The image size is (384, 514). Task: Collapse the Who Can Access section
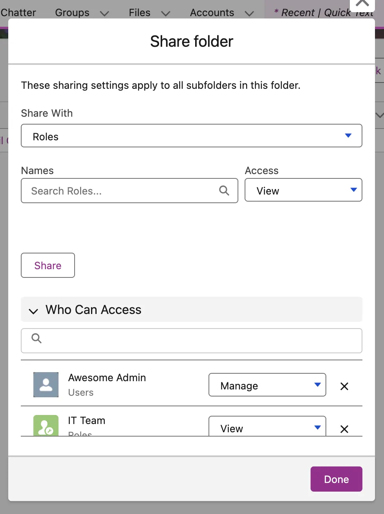tap(33, 311)
